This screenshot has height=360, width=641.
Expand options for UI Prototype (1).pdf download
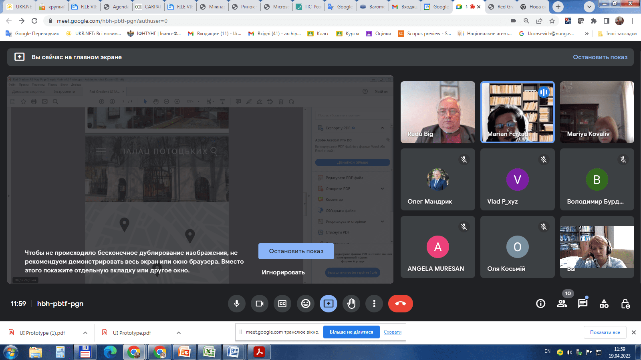click(x=85, y=333)
